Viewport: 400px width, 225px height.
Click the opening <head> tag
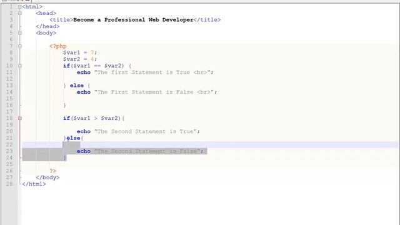tap(46, 13)
